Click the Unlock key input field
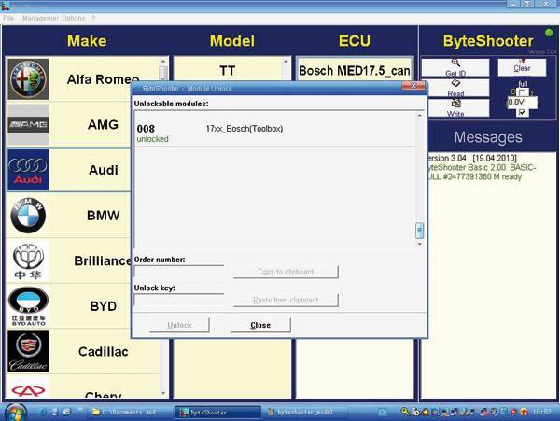 pos(179,300)
